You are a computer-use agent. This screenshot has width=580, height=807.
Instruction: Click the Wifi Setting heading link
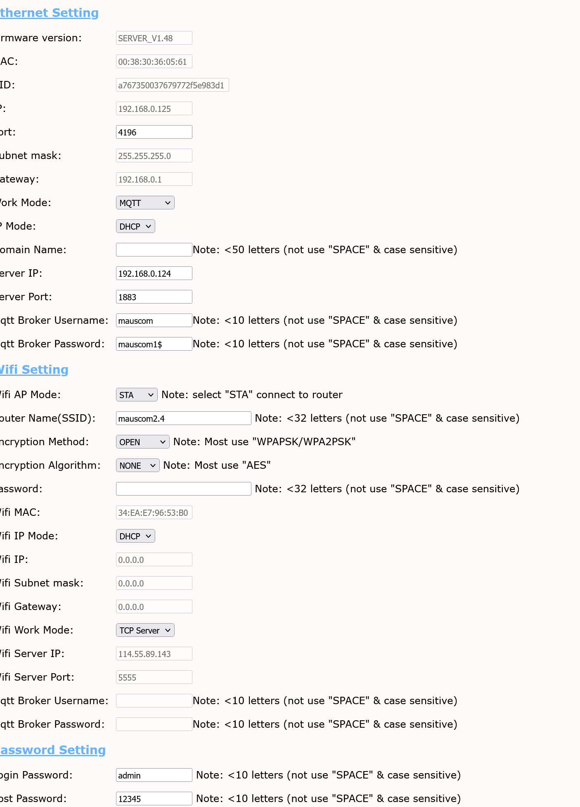pos(34,370)
